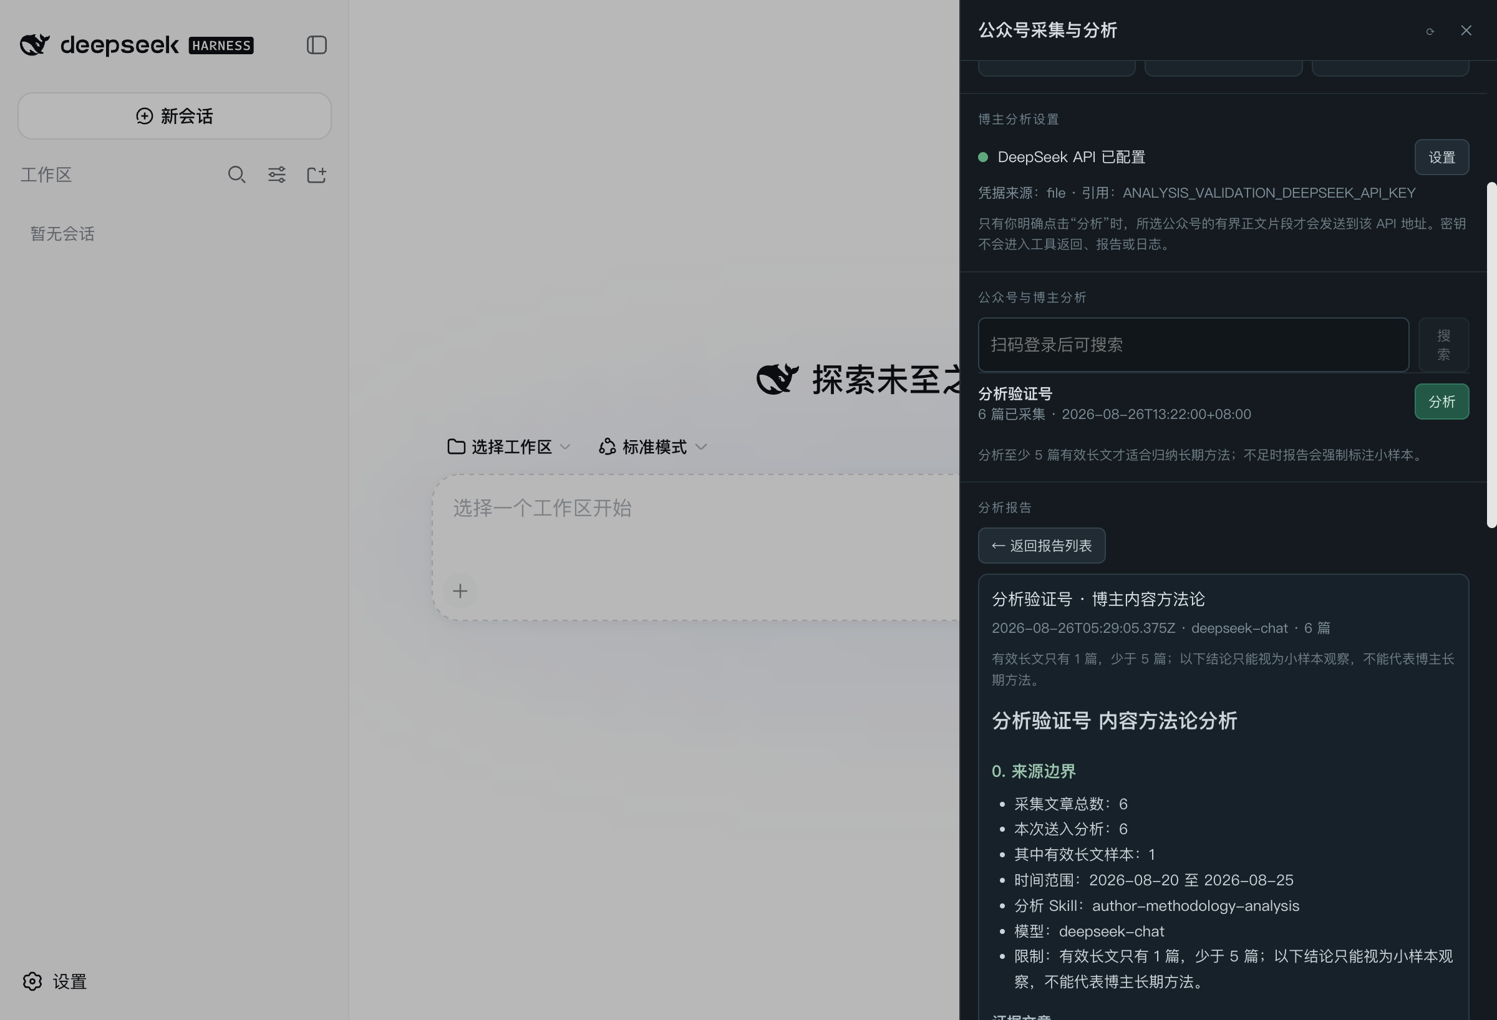
Task: Click the 工作区 section label
Action: [46, 175]
